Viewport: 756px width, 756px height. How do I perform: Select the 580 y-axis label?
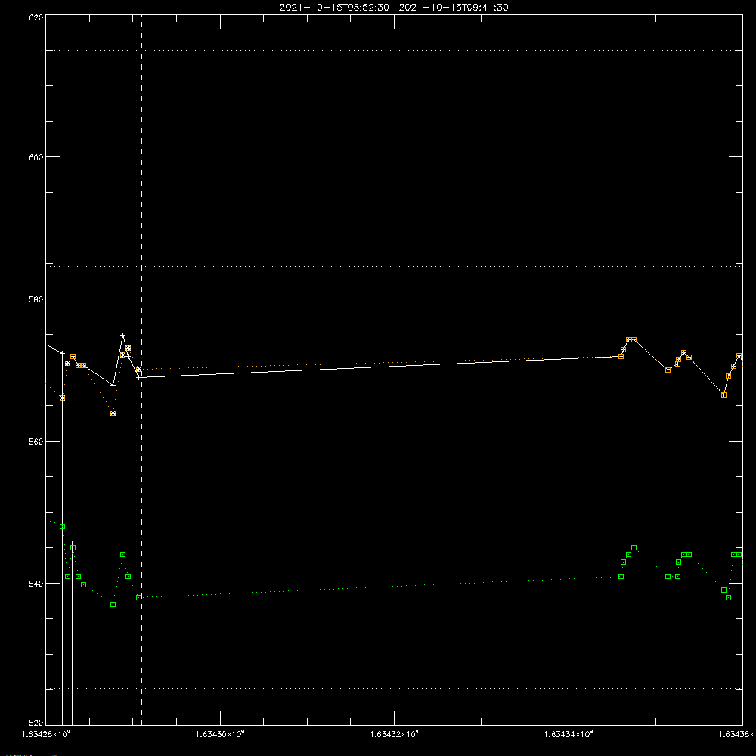pos(36,299)
